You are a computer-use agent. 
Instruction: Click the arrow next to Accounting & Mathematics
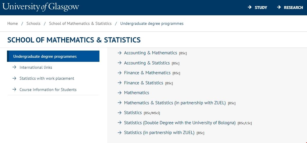(119, 53)
